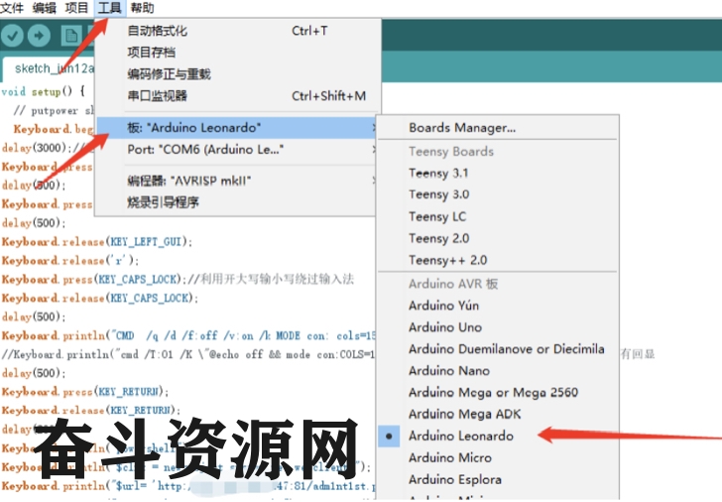Open Boards Manager...
The height and width of the screenshot is (502, 722).
click(x=497, y=128)
